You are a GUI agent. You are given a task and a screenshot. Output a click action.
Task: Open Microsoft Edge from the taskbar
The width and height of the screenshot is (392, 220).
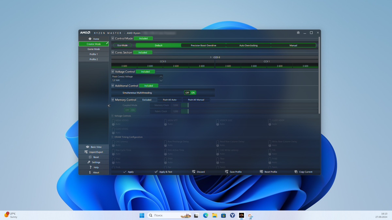pos(205,215)
